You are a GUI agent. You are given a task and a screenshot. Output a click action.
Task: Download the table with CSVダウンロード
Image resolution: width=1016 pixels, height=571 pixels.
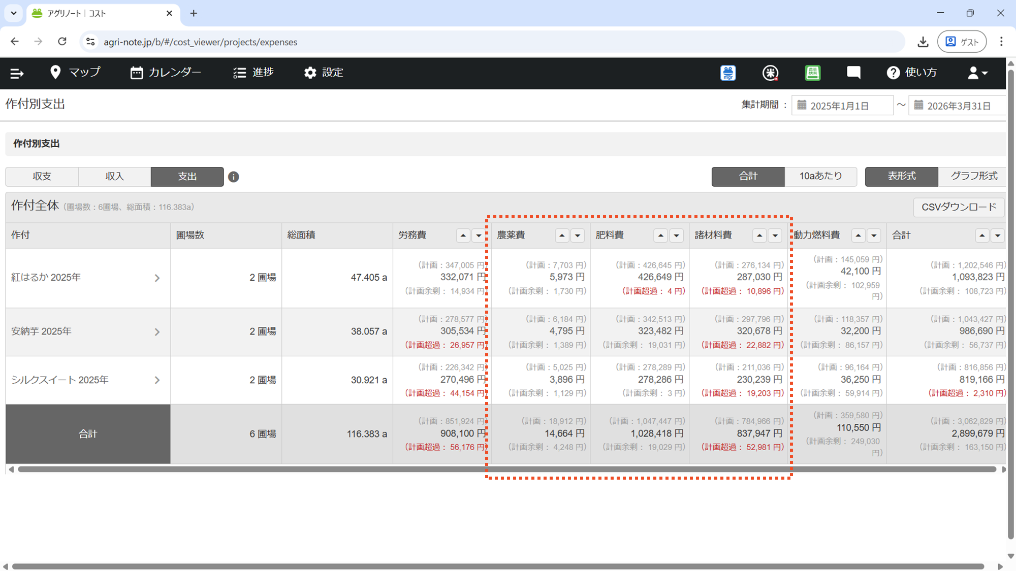point(959,207)
